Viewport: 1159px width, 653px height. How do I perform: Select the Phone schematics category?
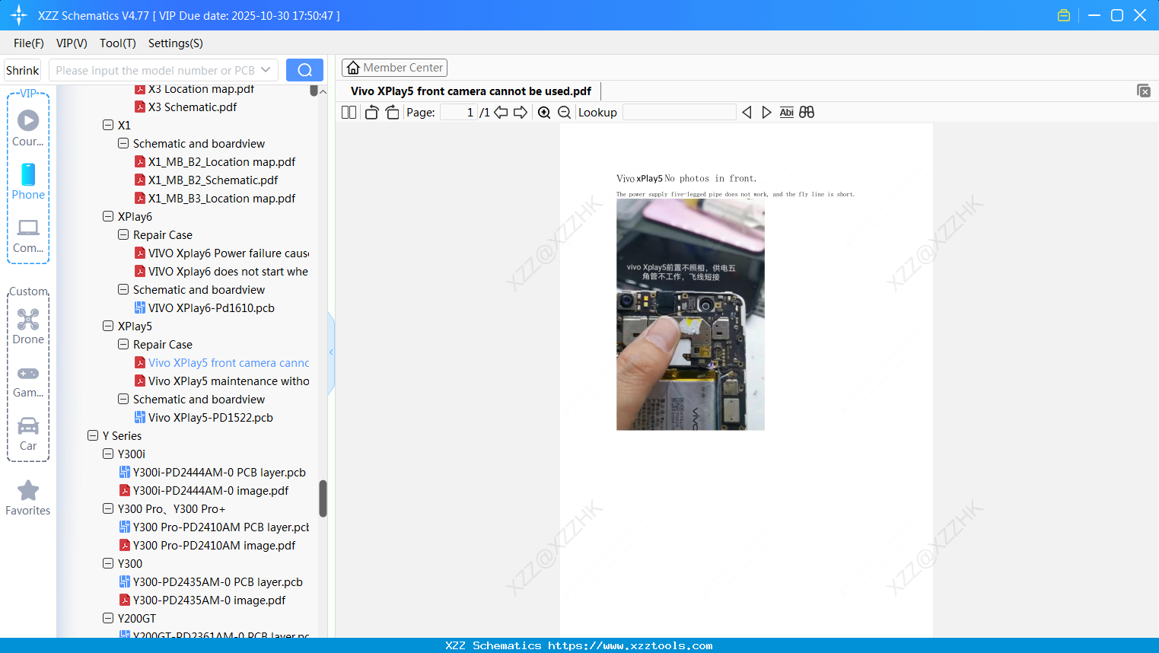(27, 183)
